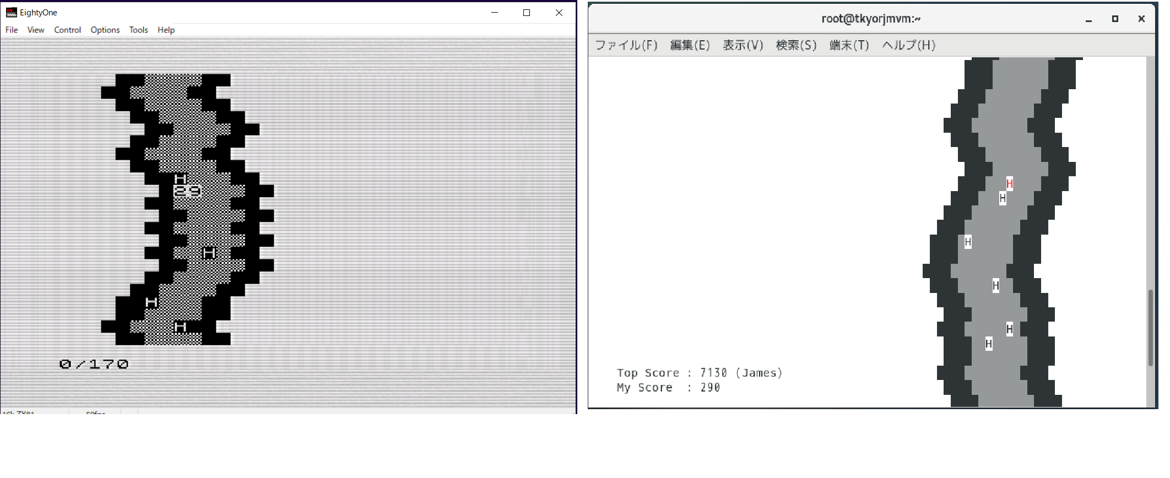Click the red H player in terminal game
The image size is (1170, 478).
(1009, 183)
